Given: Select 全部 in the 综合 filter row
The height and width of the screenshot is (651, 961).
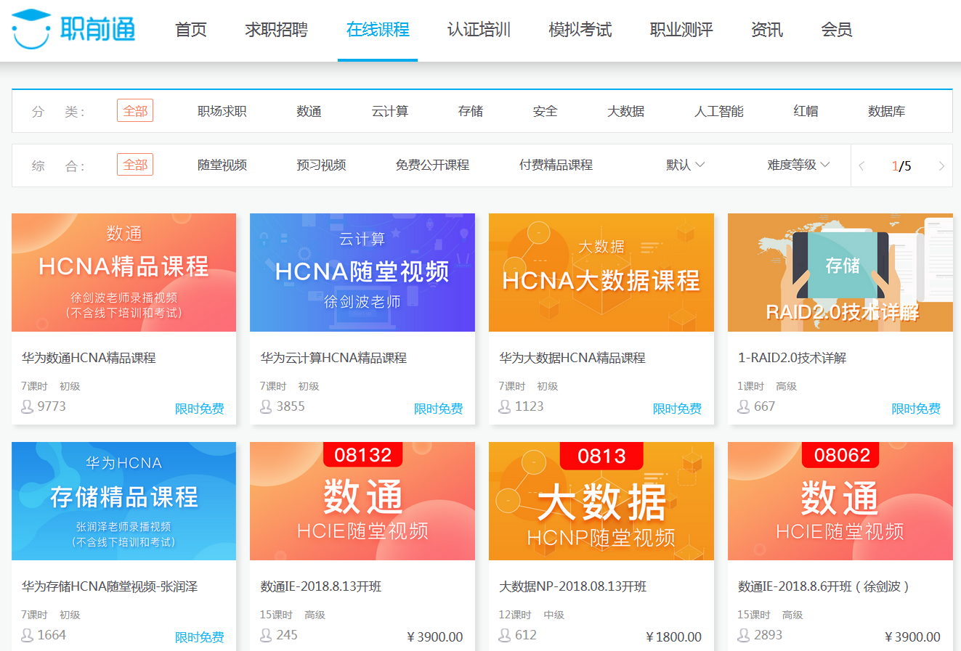Looking at the screenshot, I should [135, 165].
